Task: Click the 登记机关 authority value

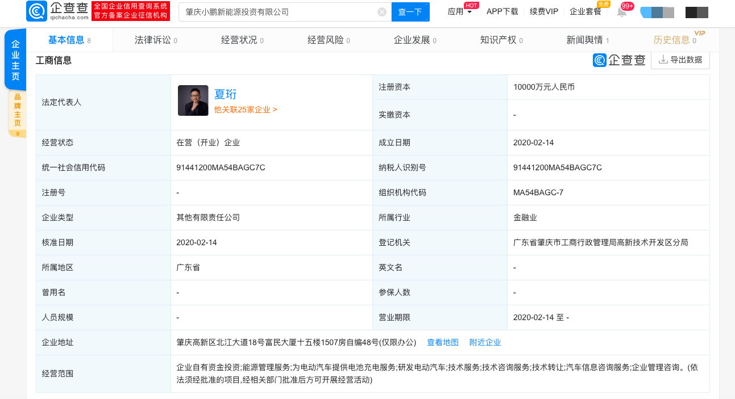Action: click(x=600, y=242)
